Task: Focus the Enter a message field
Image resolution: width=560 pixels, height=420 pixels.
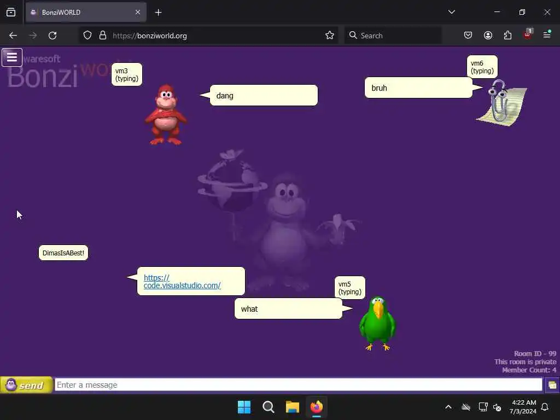Action: [298, 385]
